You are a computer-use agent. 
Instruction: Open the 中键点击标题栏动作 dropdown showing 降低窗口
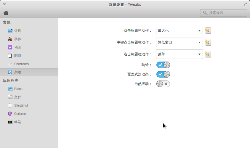click(x=179, y=42)
